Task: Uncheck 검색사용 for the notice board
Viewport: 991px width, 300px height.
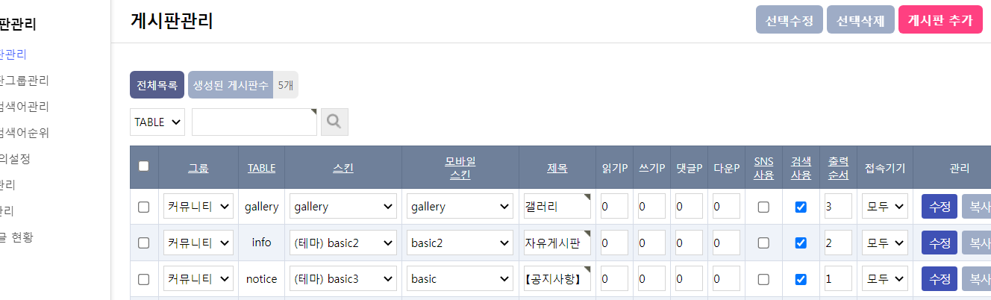Action: (x=801, y=279)
